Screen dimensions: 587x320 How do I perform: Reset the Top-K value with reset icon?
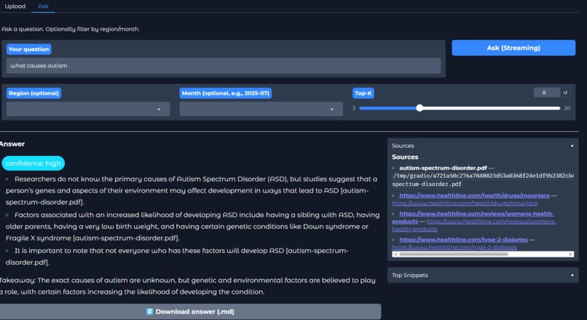coord(565,93)
